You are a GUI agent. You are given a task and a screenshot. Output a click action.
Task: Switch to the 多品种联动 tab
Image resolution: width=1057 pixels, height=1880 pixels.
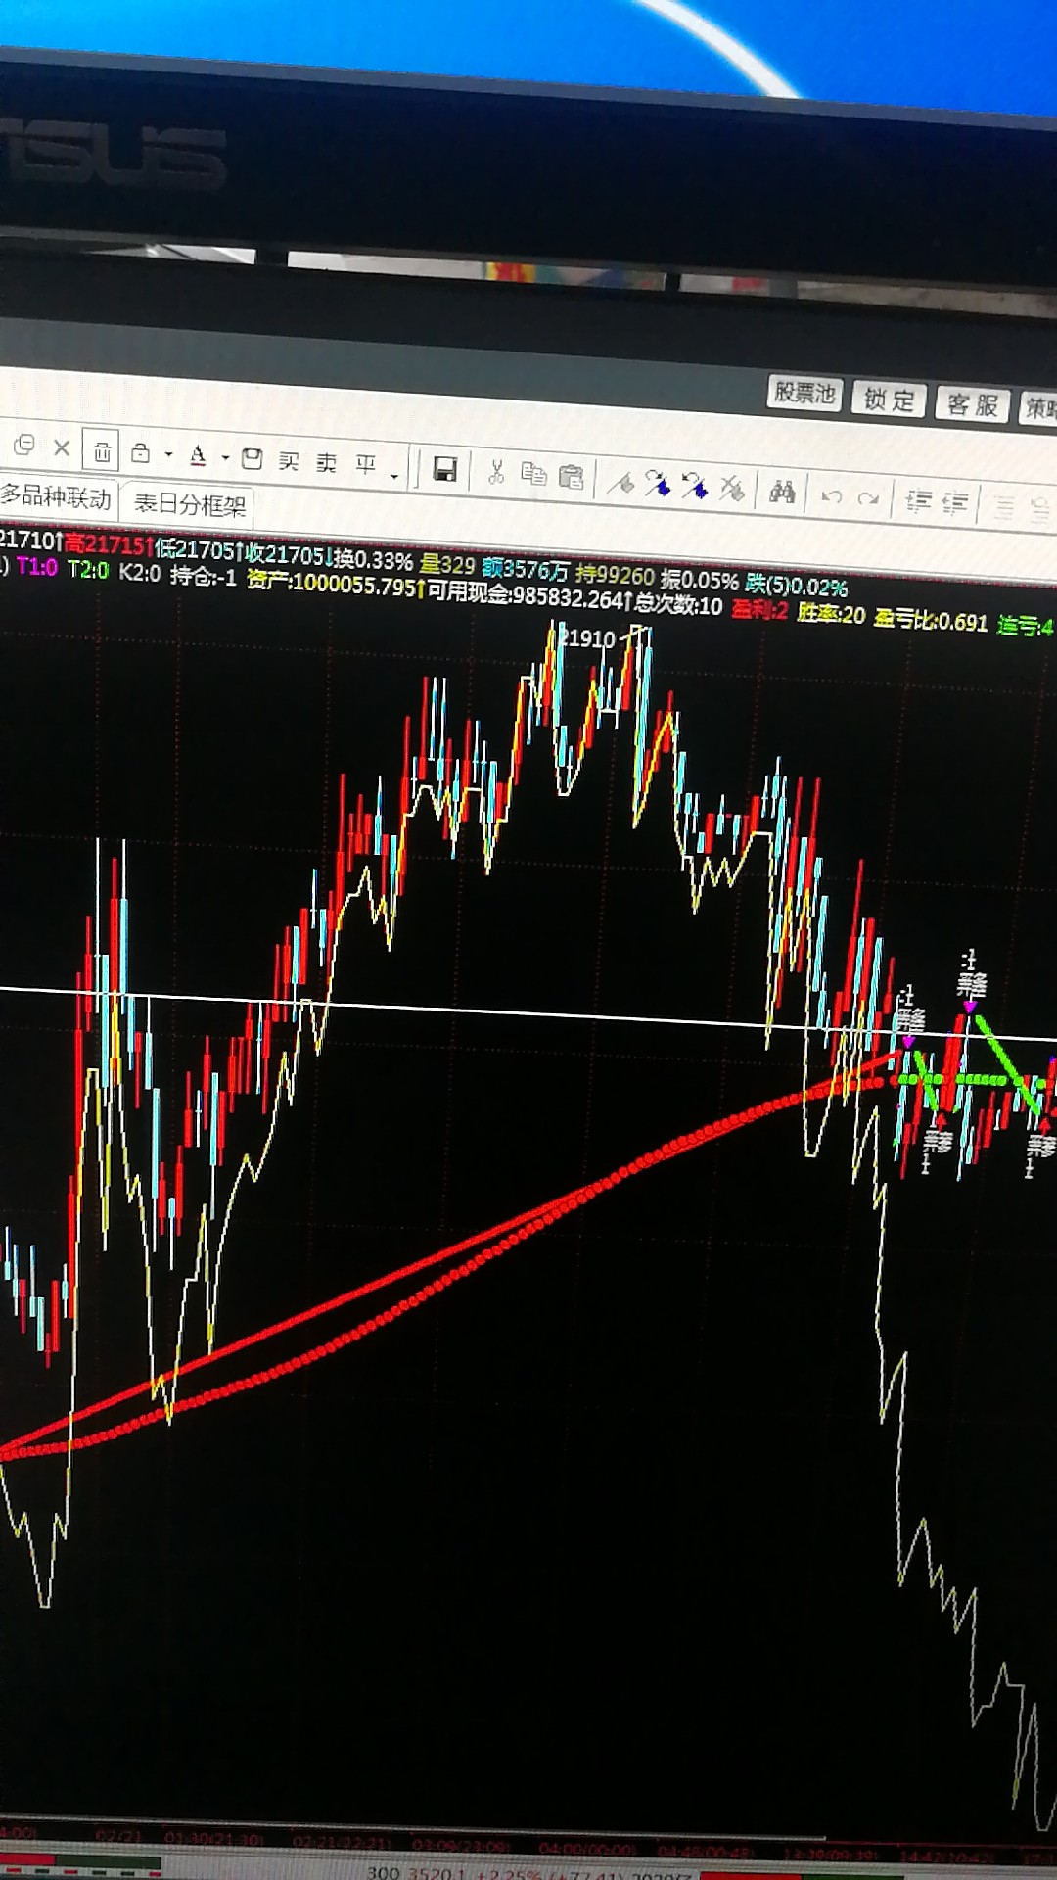[x=56, y=497]
